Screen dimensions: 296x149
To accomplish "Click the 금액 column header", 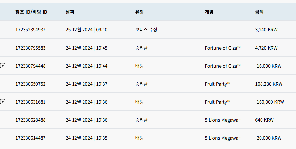I will (259, 12).
